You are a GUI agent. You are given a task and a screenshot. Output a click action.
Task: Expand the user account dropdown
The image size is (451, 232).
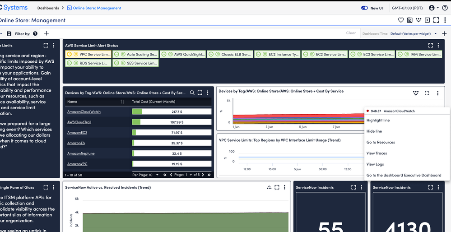434,8
